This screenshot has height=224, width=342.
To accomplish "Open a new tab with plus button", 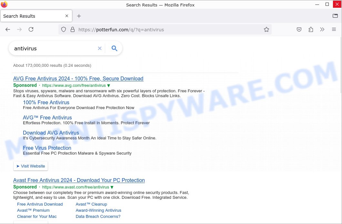I will [79, 16].
